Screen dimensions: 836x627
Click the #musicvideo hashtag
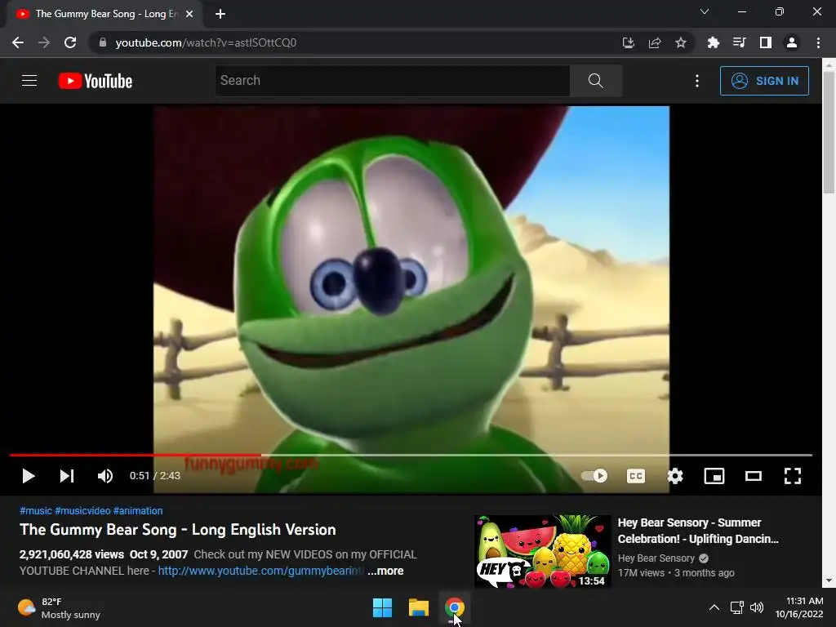82,511
